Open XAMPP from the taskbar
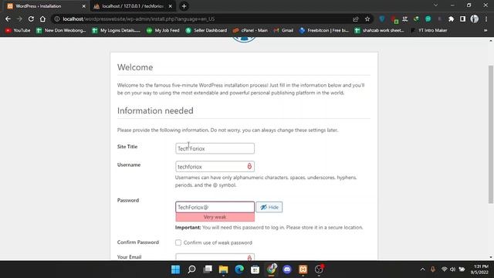This screenshot has height=278, width=494. pos(303,270)
